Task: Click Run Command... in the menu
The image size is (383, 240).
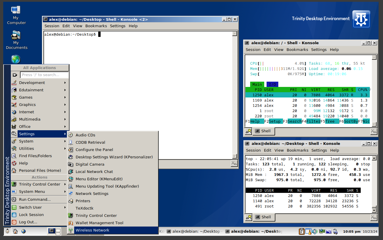Action: tap(35, 200)
